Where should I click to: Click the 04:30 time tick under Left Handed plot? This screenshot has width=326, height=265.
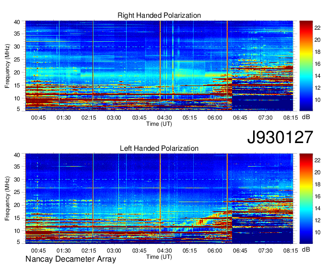pos(164,251)
